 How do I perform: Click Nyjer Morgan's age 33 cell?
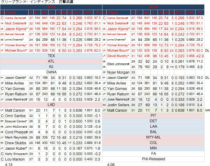point(133,72)
